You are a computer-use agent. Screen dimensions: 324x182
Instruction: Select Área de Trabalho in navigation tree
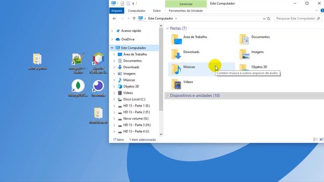[x=135, y=54]
